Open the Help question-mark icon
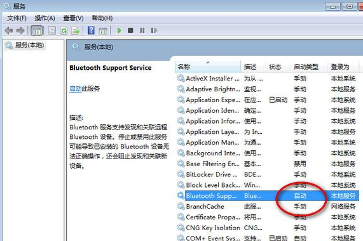Screen dimensions: 363x241 (x=91, y=30)
